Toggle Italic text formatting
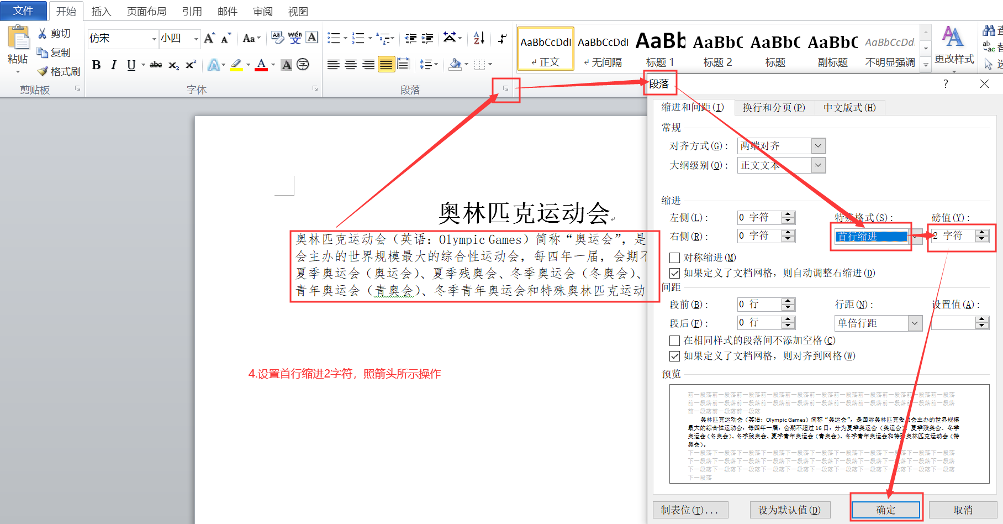The image size is (1003, 524). coord(113,65)
